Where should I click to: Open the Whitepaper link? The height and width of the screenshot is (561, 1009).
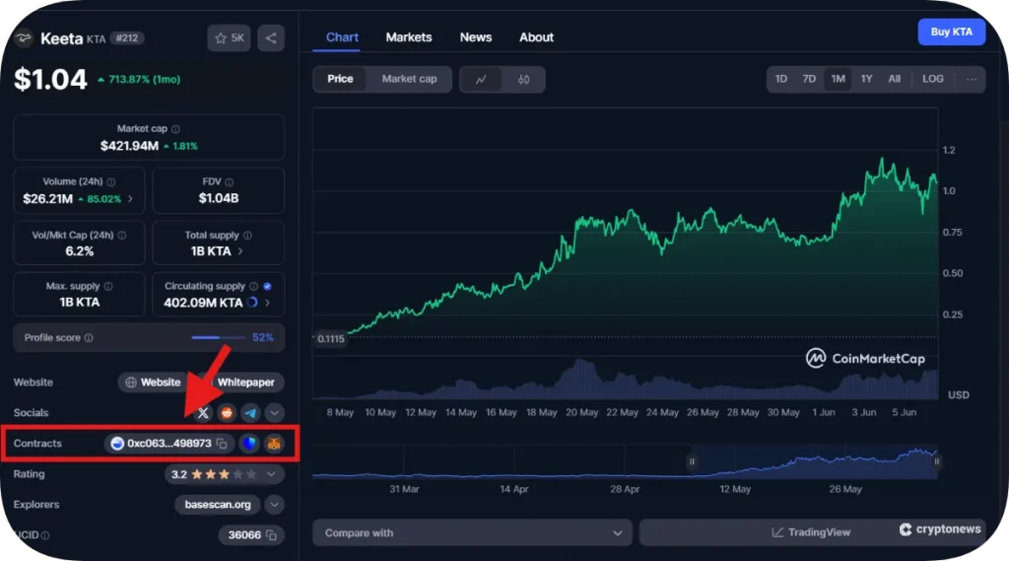coord(245,382)
